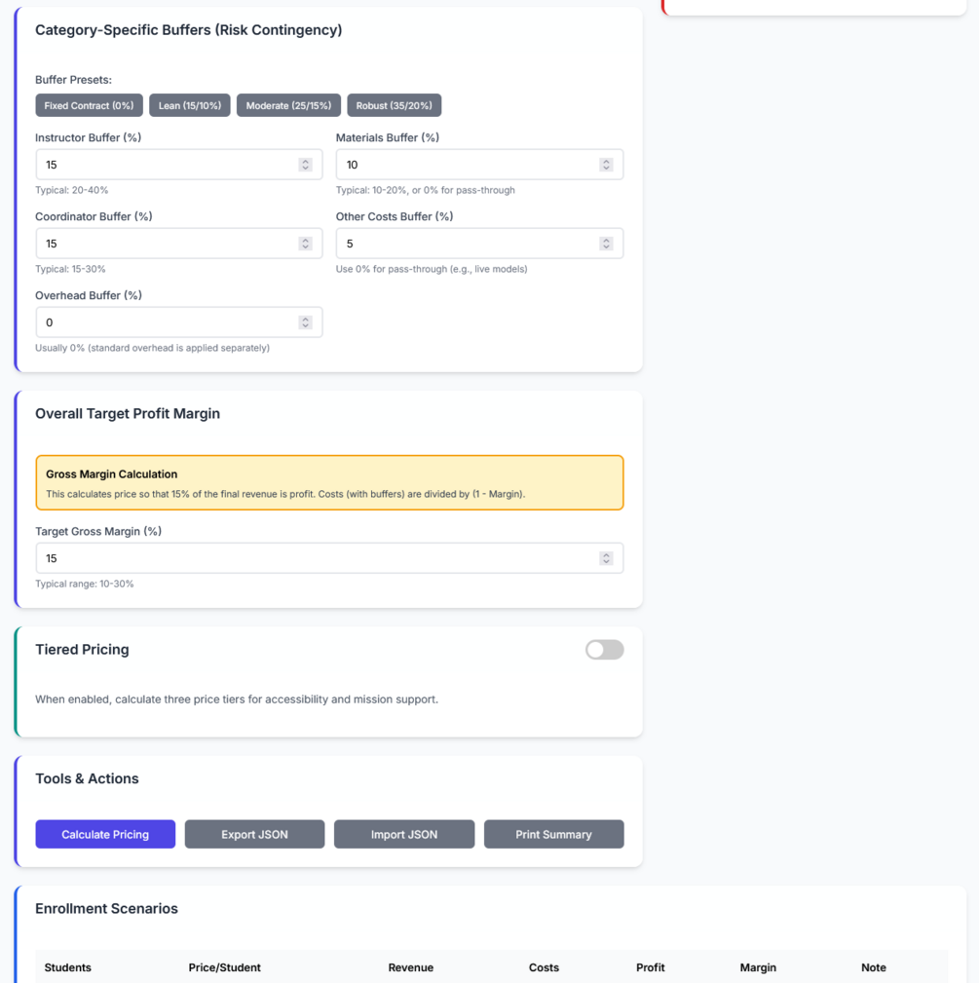Click the Print Summary button

tap(553, 834)
